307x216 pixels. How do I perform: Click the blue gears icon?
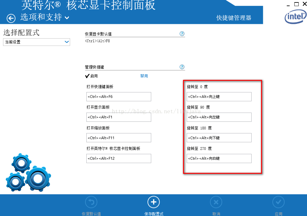click(28, 173)
